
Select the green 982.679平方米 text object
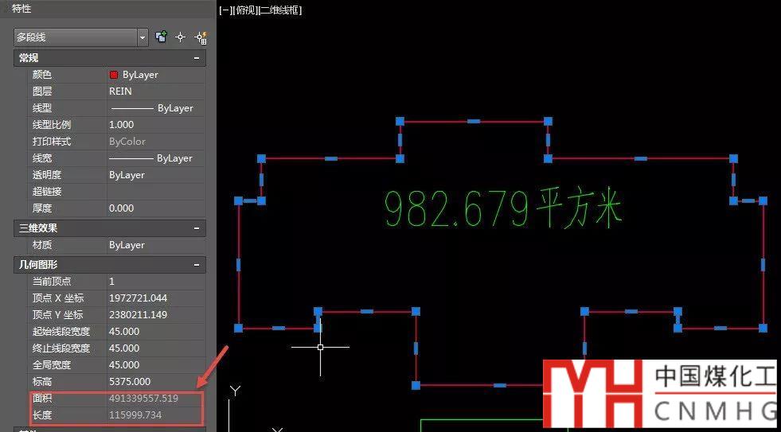(x=504, y=209)
